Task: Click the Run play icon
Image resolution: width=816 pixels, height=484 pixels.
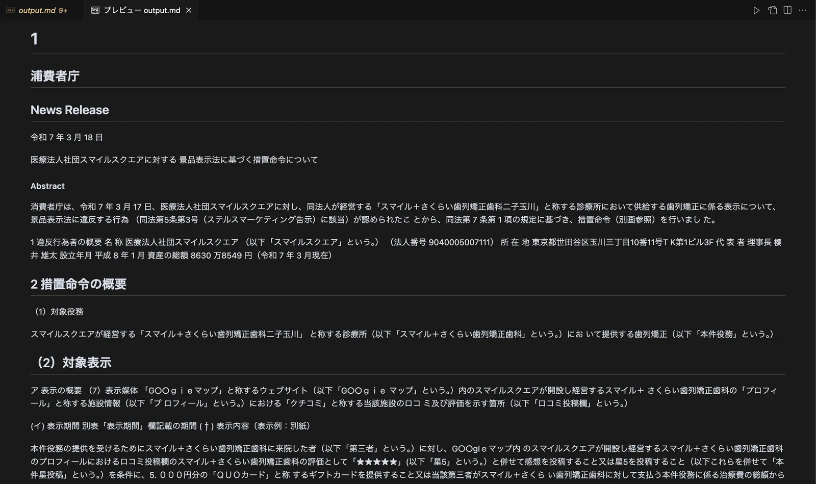Action: 756,10
